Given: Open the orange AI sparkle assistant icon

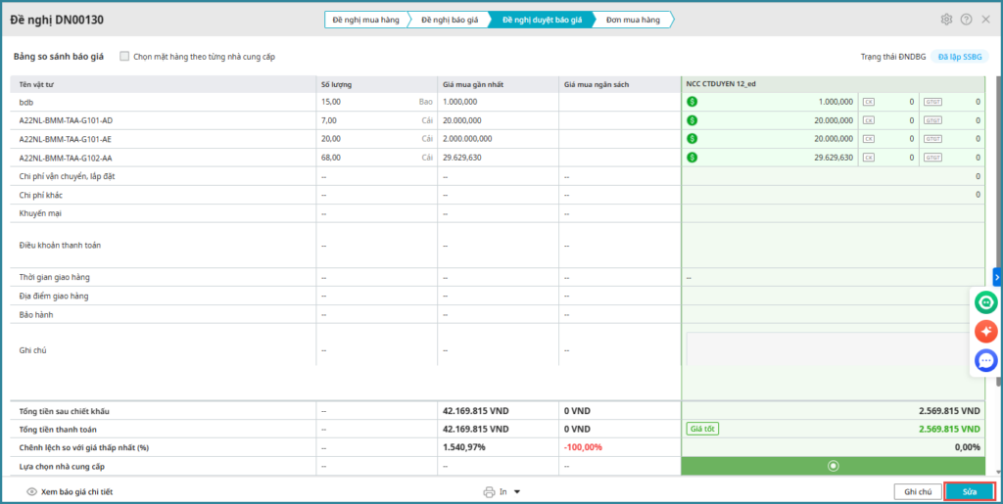Looking at the screenshot, I should click(985, 332).
